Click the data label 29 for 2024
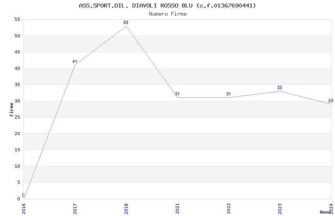This screenshot has width=335, height=216. coord(331,101)
